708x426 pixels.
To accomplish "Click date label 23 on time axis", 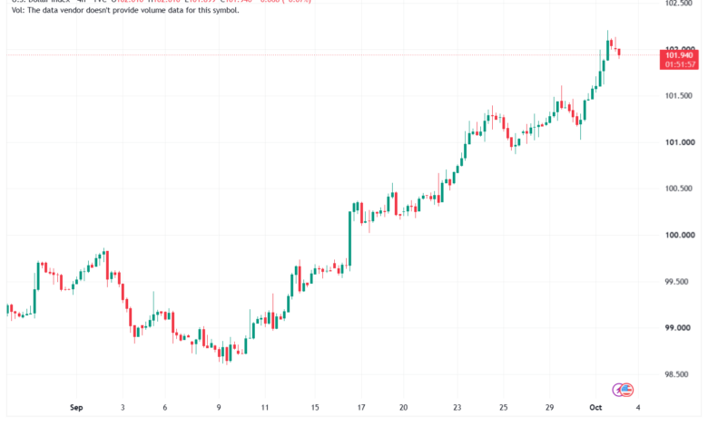I will (457, 408).
